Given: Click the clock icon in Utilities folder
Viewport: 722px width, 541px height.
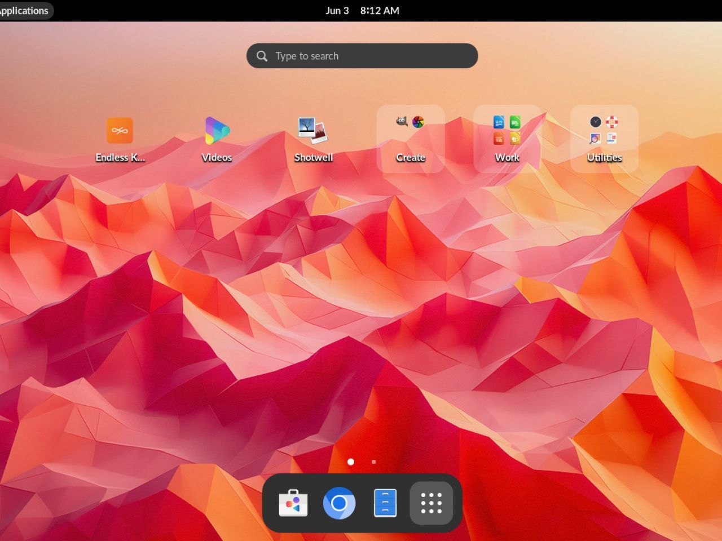Looking at the screenshot, I should coord(596,122).
